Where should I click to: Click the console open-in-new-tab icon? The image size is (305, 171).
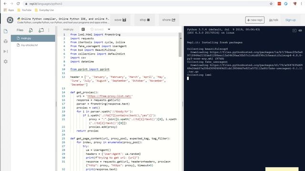click(295, 30)
